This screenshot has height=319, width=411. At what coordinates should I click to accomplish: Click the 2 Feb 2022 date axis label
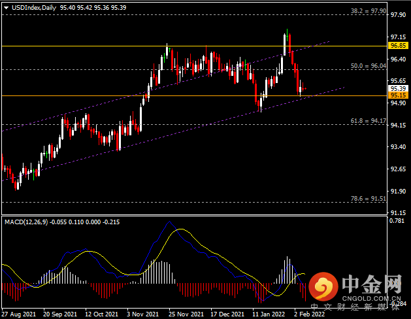click(309, 314)
